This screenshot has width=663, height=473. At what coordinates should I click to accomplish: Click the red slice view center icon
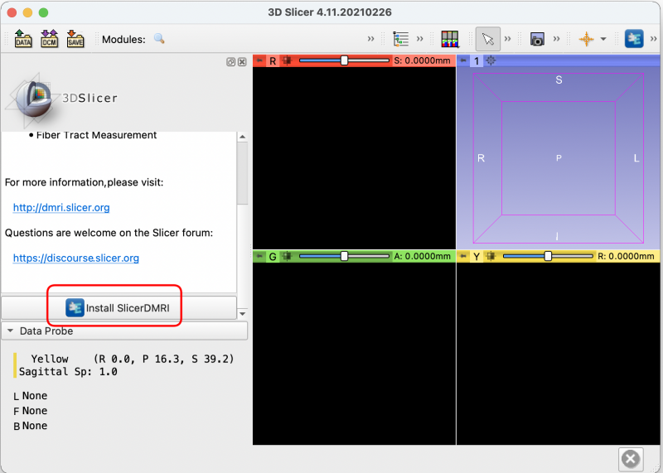[x=287, y=60]
